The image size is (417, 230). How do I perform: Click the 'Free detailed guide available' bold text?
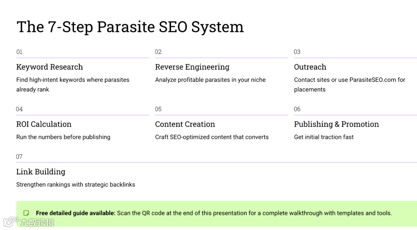pos(76,213)
